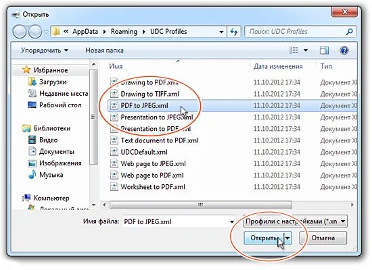
Task: Open Рабочий стол in navigation pane
Action: click(60, 105)
